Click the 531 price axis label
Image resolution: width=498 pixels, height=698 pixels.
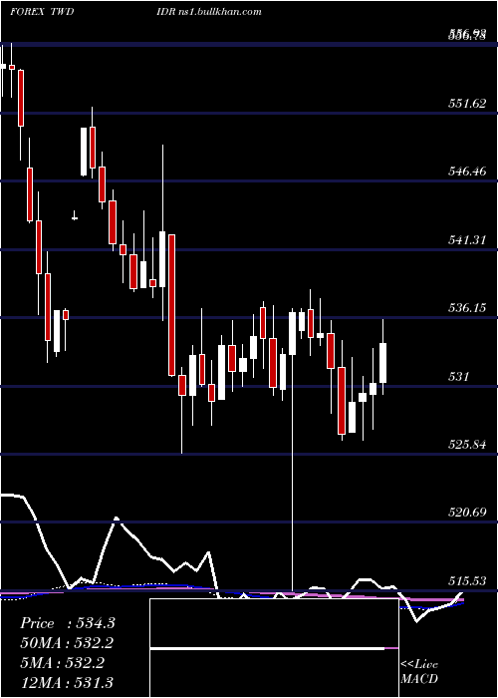click(458, 377)
